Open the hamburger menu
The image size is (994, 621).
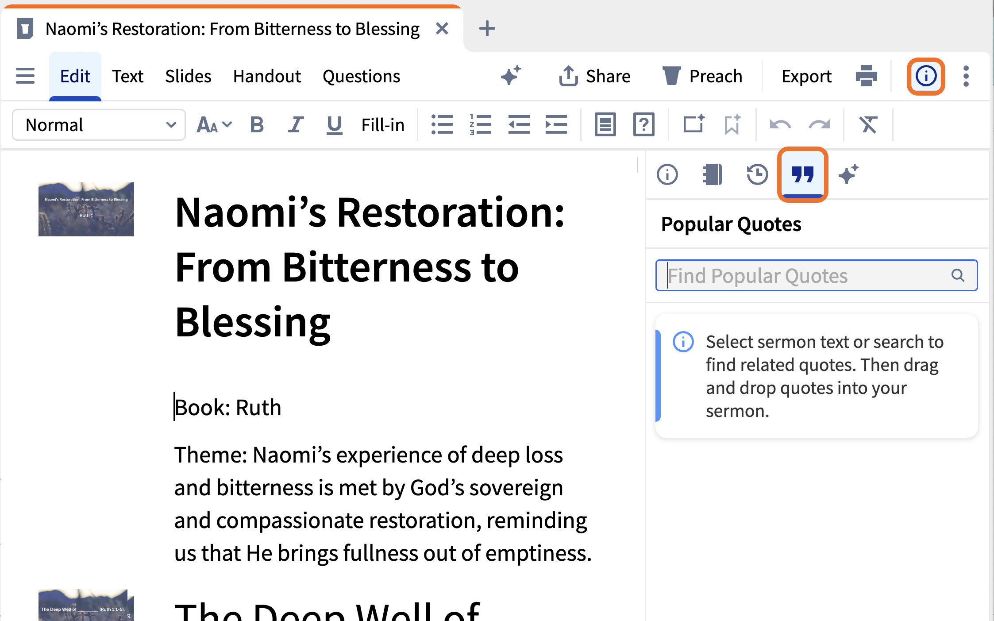25,76
